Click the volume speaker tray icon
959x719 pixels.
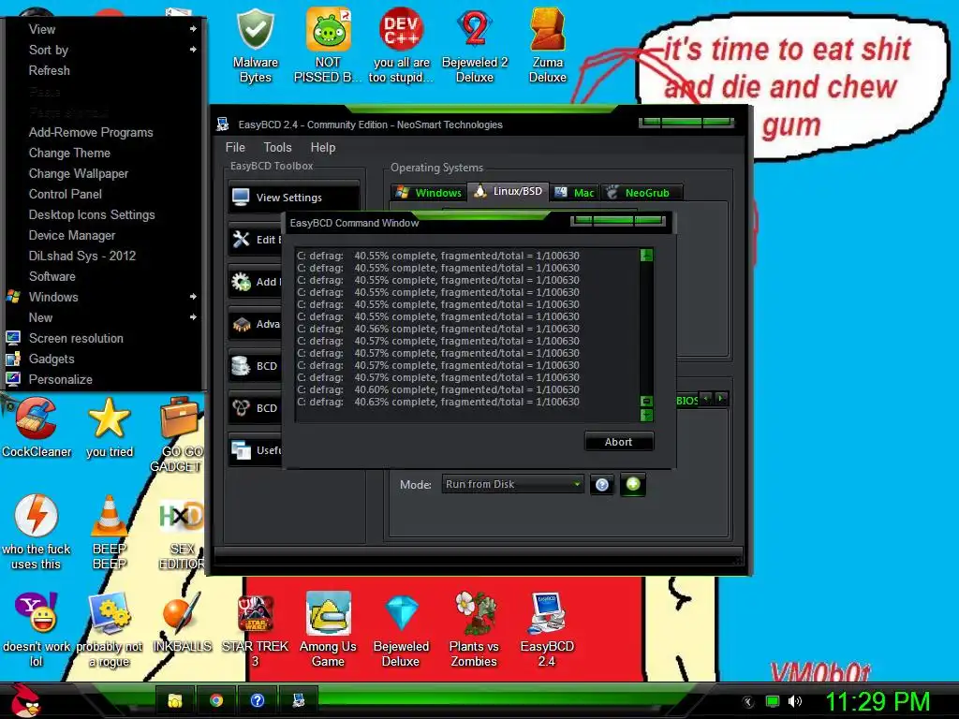(x=794, y=701)
